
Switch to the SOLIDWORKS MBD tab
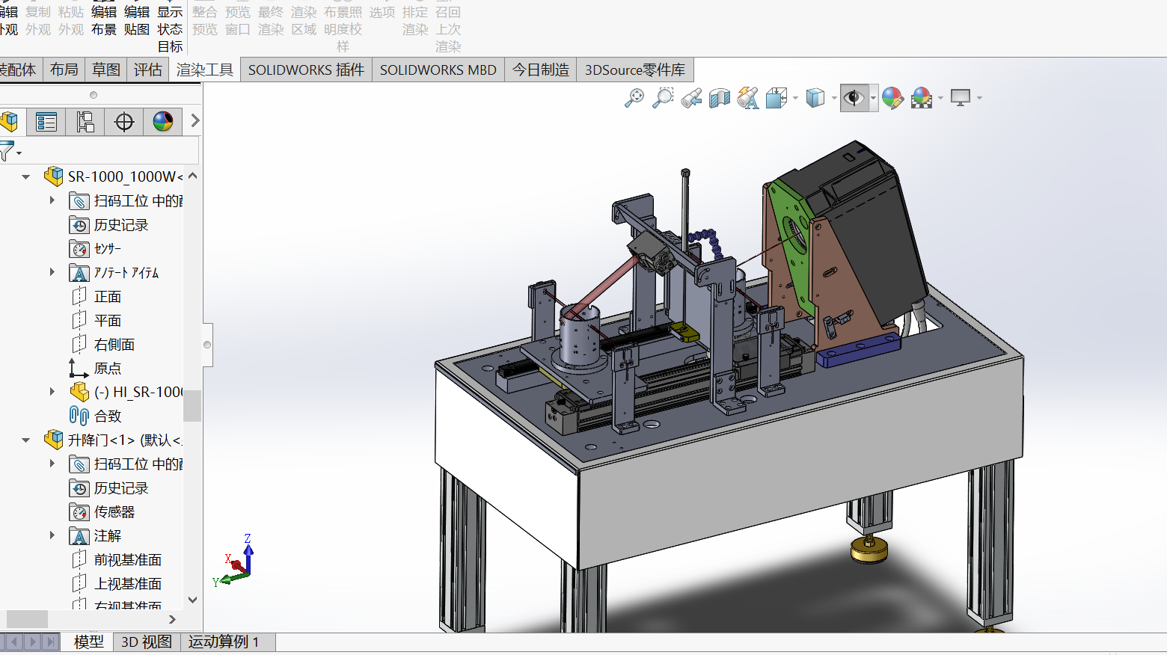pyautogui.click(x=438, y=70)
